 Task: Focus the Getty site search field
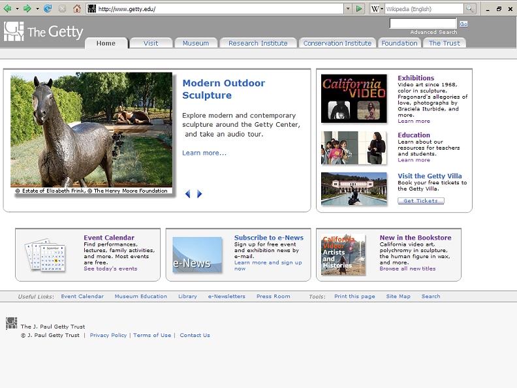click(x=423, y=24)
